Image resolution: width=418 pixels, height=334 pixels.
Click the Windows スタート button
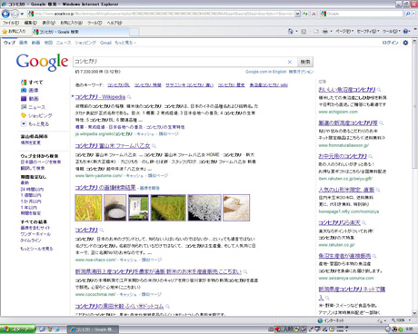tap(17, 329)
